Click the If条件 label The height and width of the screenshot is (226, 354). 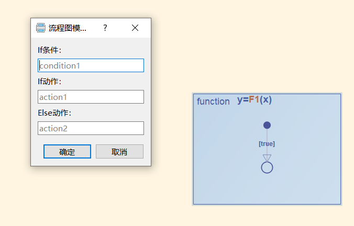click(x=49, y=50)
